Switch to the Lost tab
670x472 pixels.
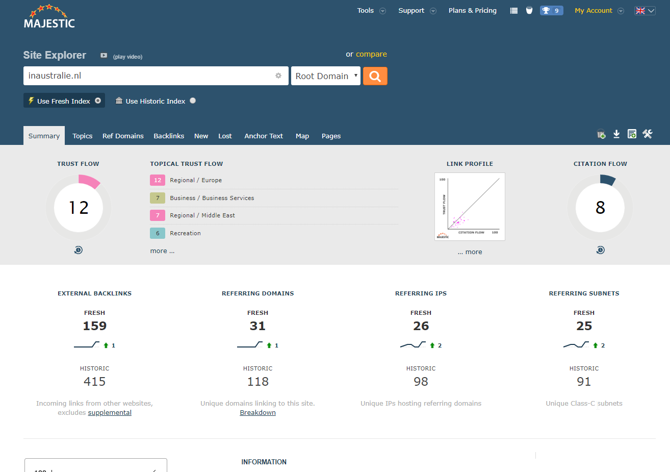coord(225,136)
